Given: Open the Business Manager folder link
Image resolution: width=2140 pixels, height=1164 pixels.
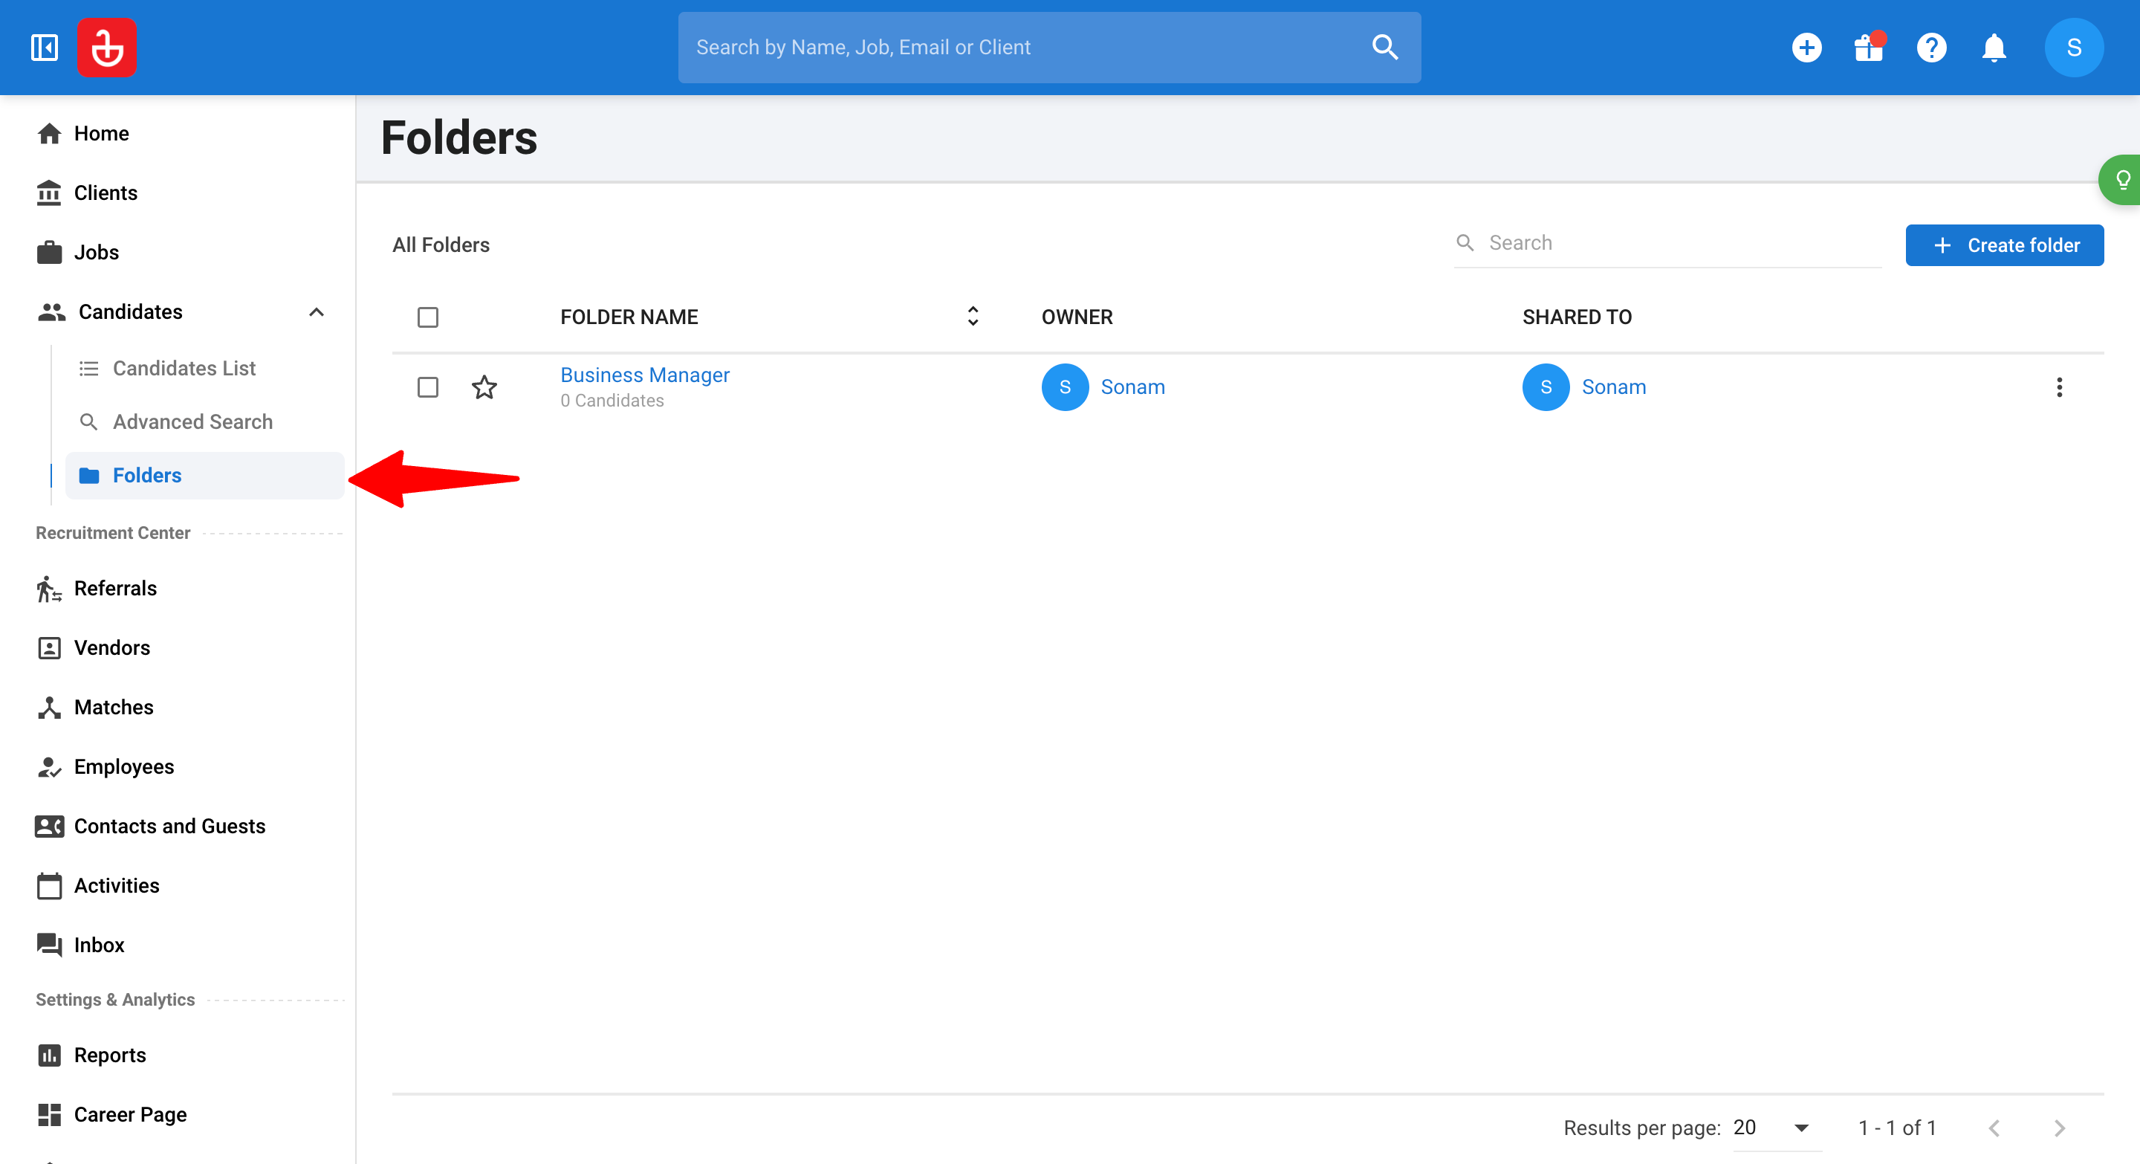Looking at the screenshot, I should point(645,375).
